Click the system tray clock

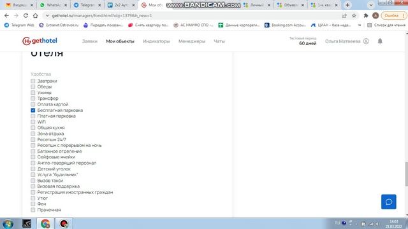(393, 224)
